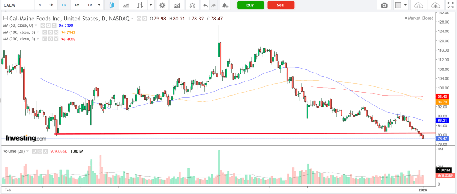Select the 1h timeframe tab

(51, 5)
